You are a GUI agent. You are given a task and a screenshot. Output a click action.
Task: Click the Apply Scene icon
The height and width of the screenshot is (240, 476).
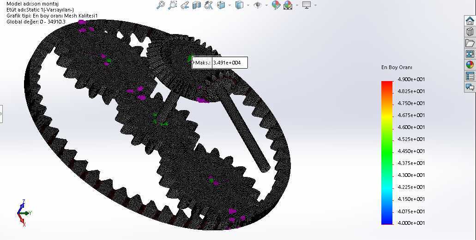[288, 5]
